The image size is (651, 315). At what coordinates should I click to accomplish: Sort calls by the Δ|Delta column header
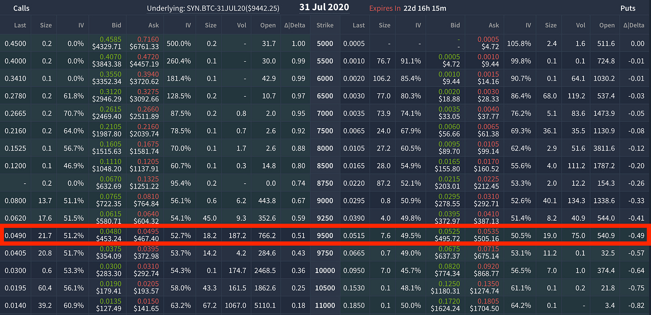tap(295, 25)
